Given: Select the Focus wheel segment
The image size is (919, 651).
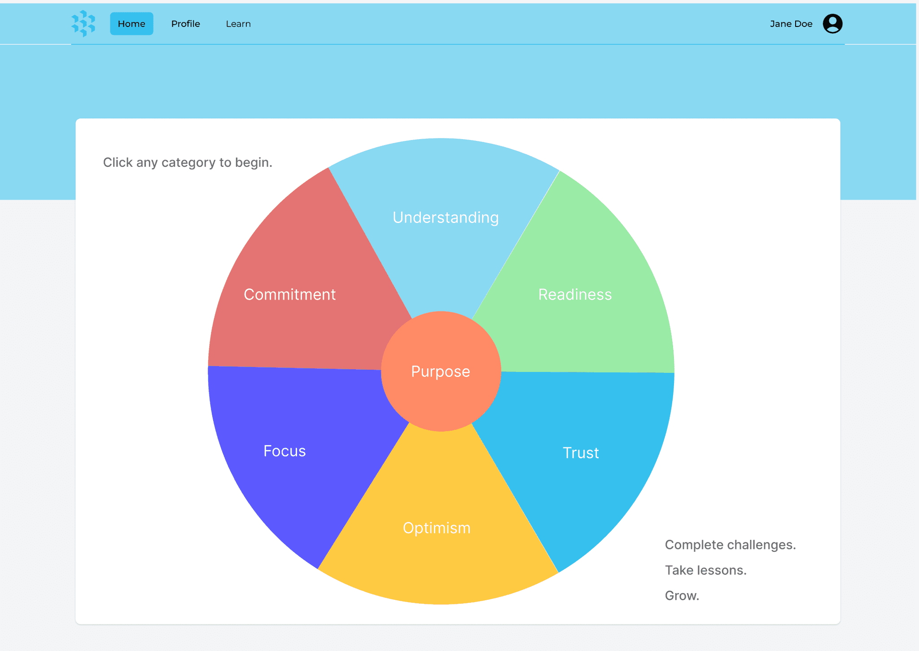Looking at the screenshot, I should [284, 451].
